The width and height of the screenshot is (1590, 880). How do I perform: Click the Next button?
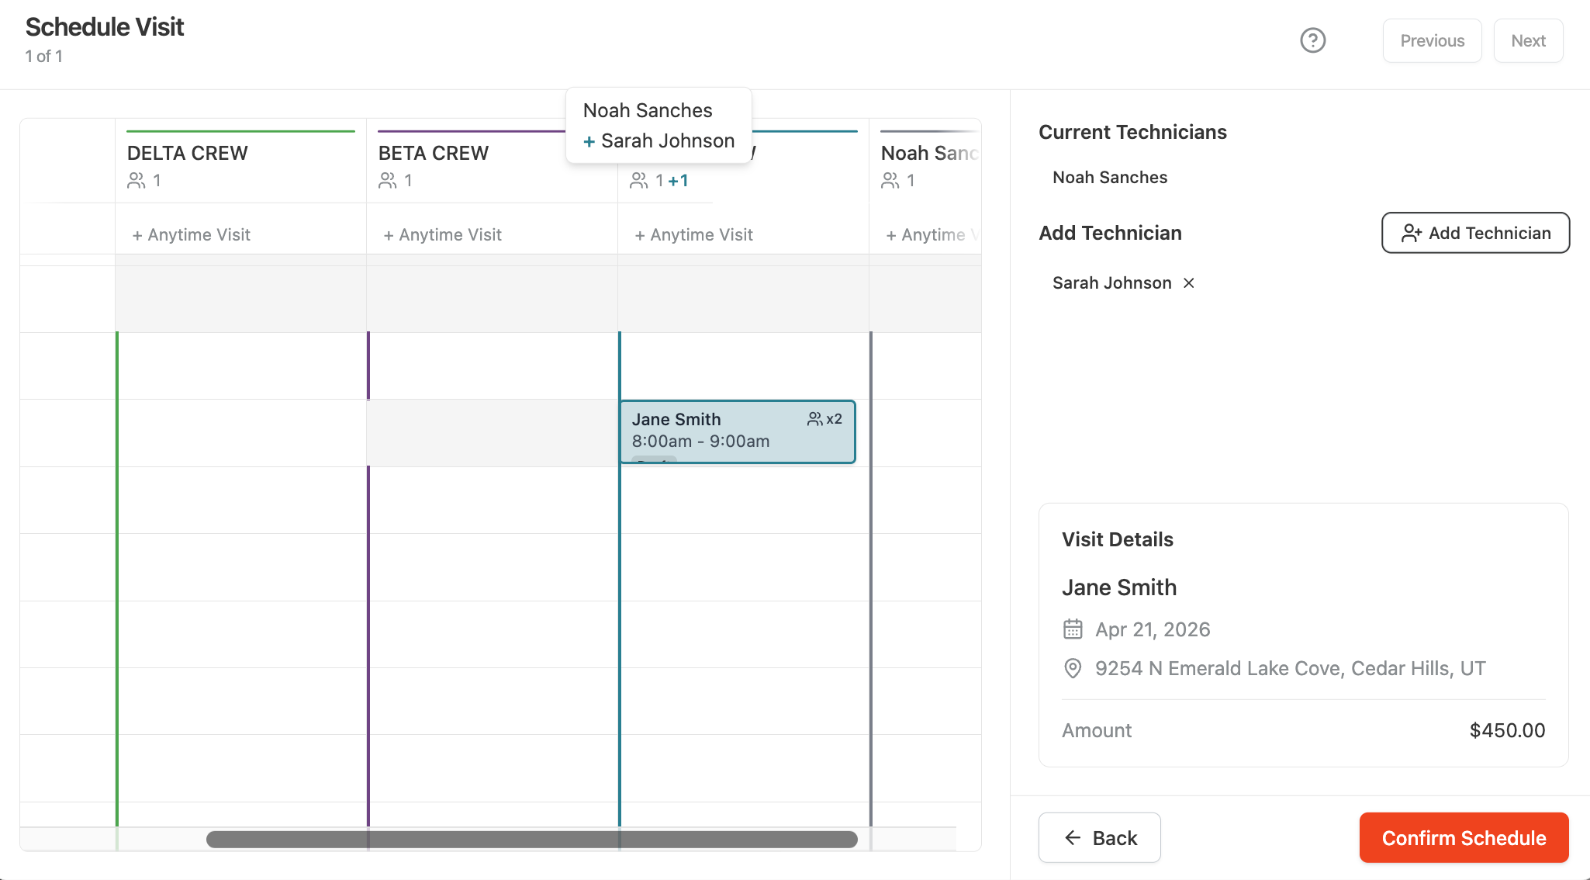point(1528,40)
